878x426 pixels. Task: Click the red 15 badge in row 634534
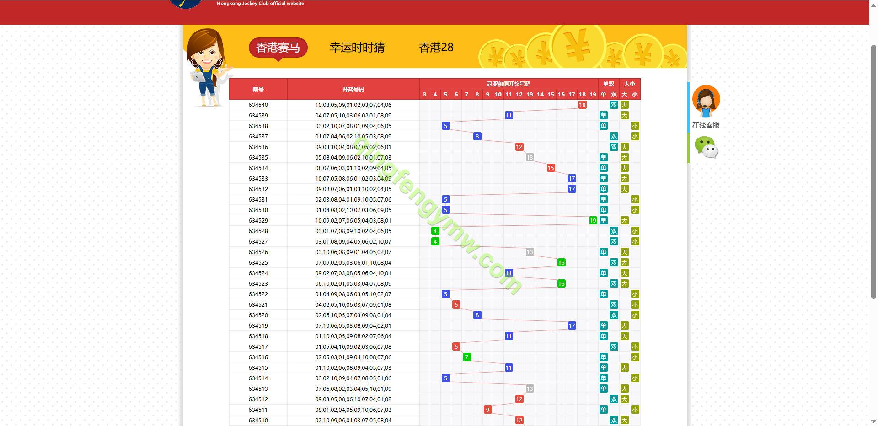[x=551, y=168]
